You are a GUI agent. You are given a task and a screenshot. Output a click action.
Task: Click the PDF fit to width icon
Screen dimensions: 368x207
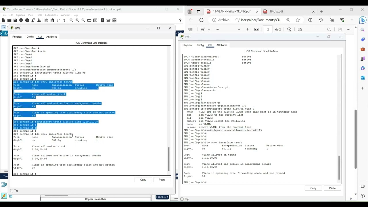[x=256, y=29]
